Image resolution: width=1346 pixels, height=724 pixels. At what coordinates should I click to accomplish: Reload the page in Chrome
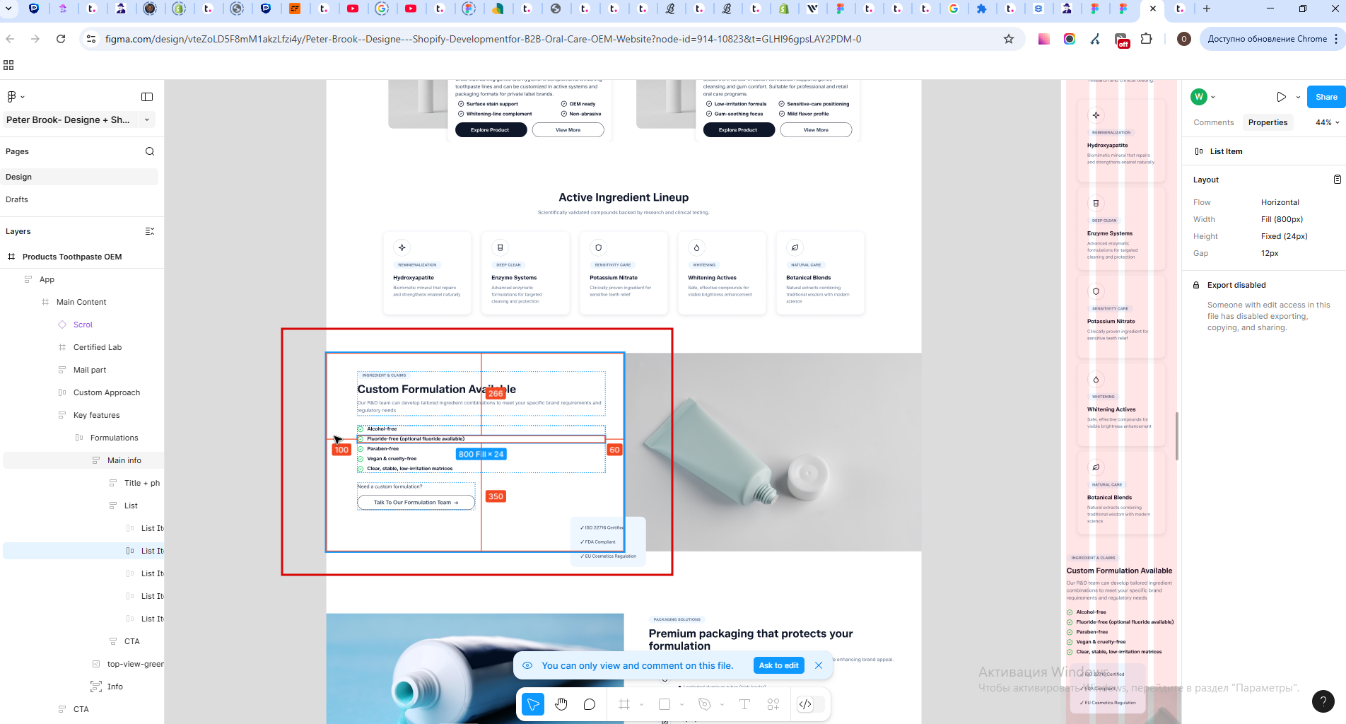tap(61, 39)
